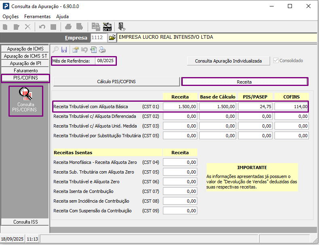Click the magnifying glass search icon in panel toolbar
319x245 pixels.
coord(55,50)
